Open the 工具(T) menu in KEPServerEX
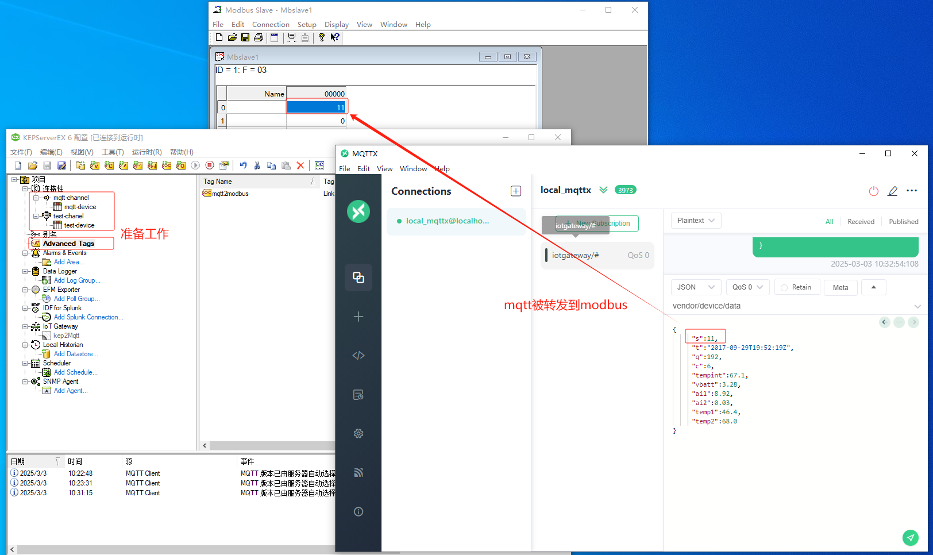The height and width of the screenshot is (555, 933). coord(113,152)
